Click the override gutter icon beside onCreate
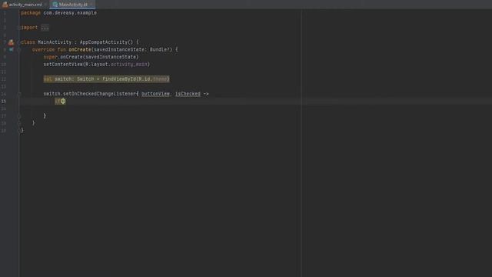The height and width of the screenshot is (277, 492). pos(11,49)
